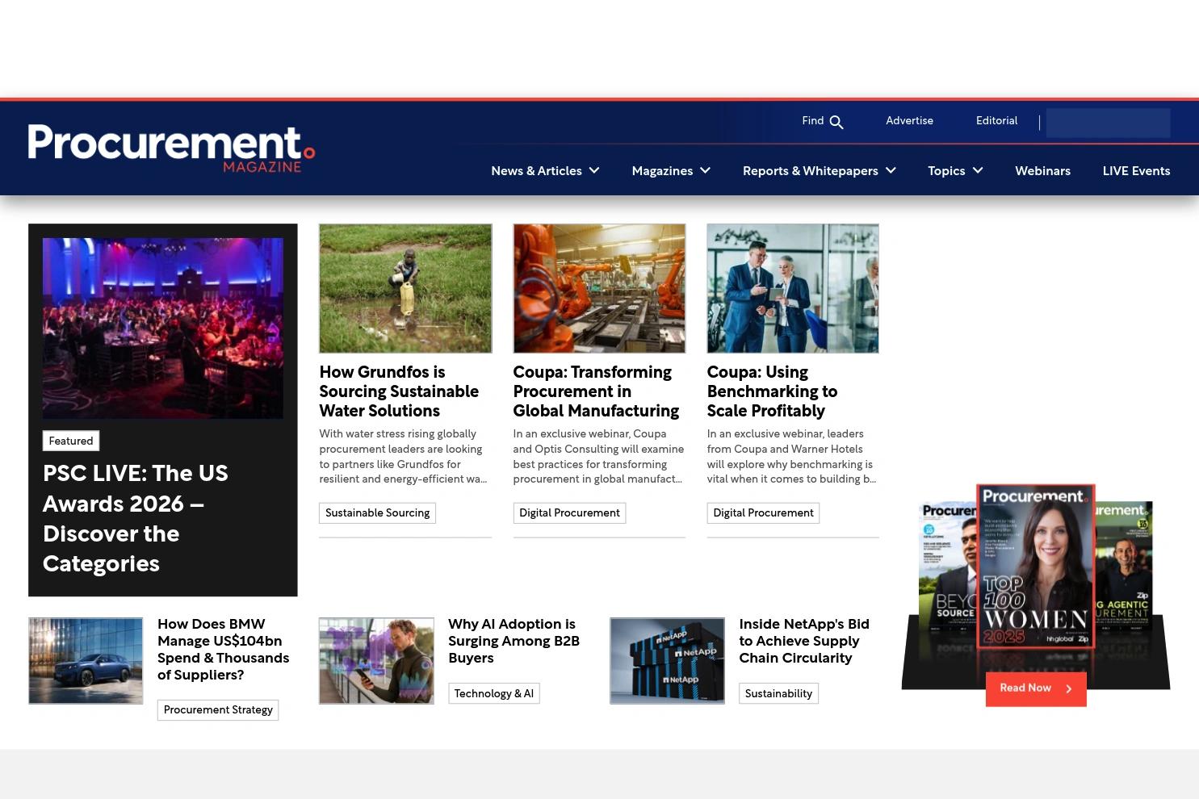The height and width of the screenshot is (799, 1199).
Task: Open the Grundfos water sourcing thumbnail
Action: (x=405, y=288)
